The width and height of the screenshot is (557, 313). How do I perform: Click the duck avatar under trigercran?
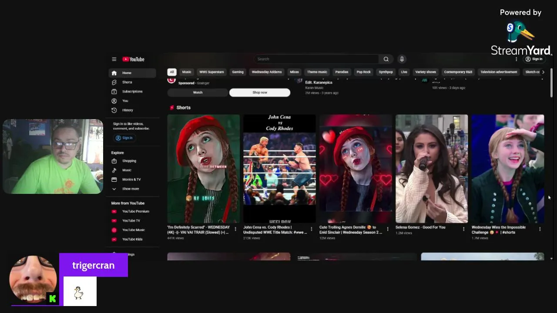point(80,291)
